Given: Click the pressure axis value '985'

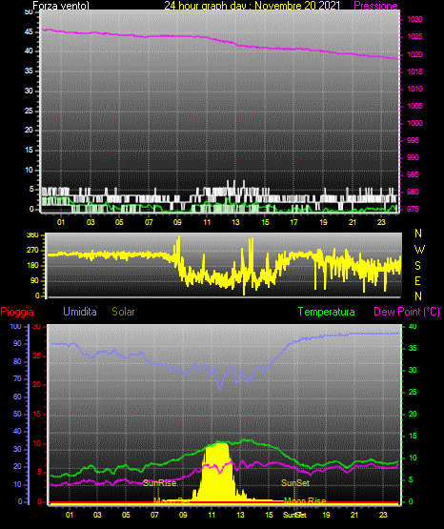Looking at the screenshot, I should 413,174.
